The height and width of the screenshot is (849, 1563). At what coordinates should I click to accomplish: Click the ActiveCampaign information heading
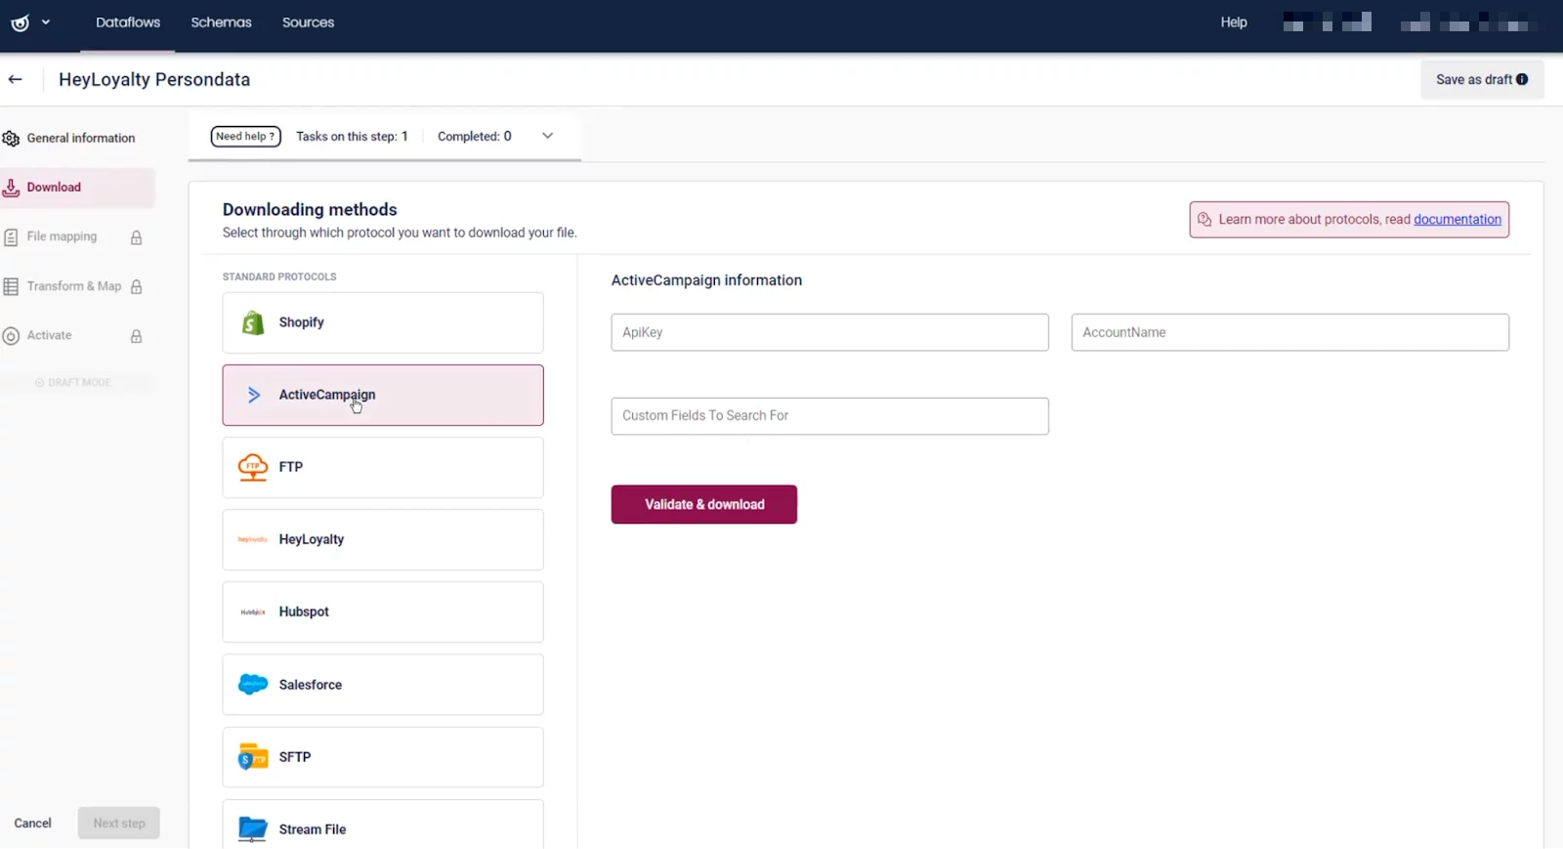pyautogui.click(x=706, y=280)
